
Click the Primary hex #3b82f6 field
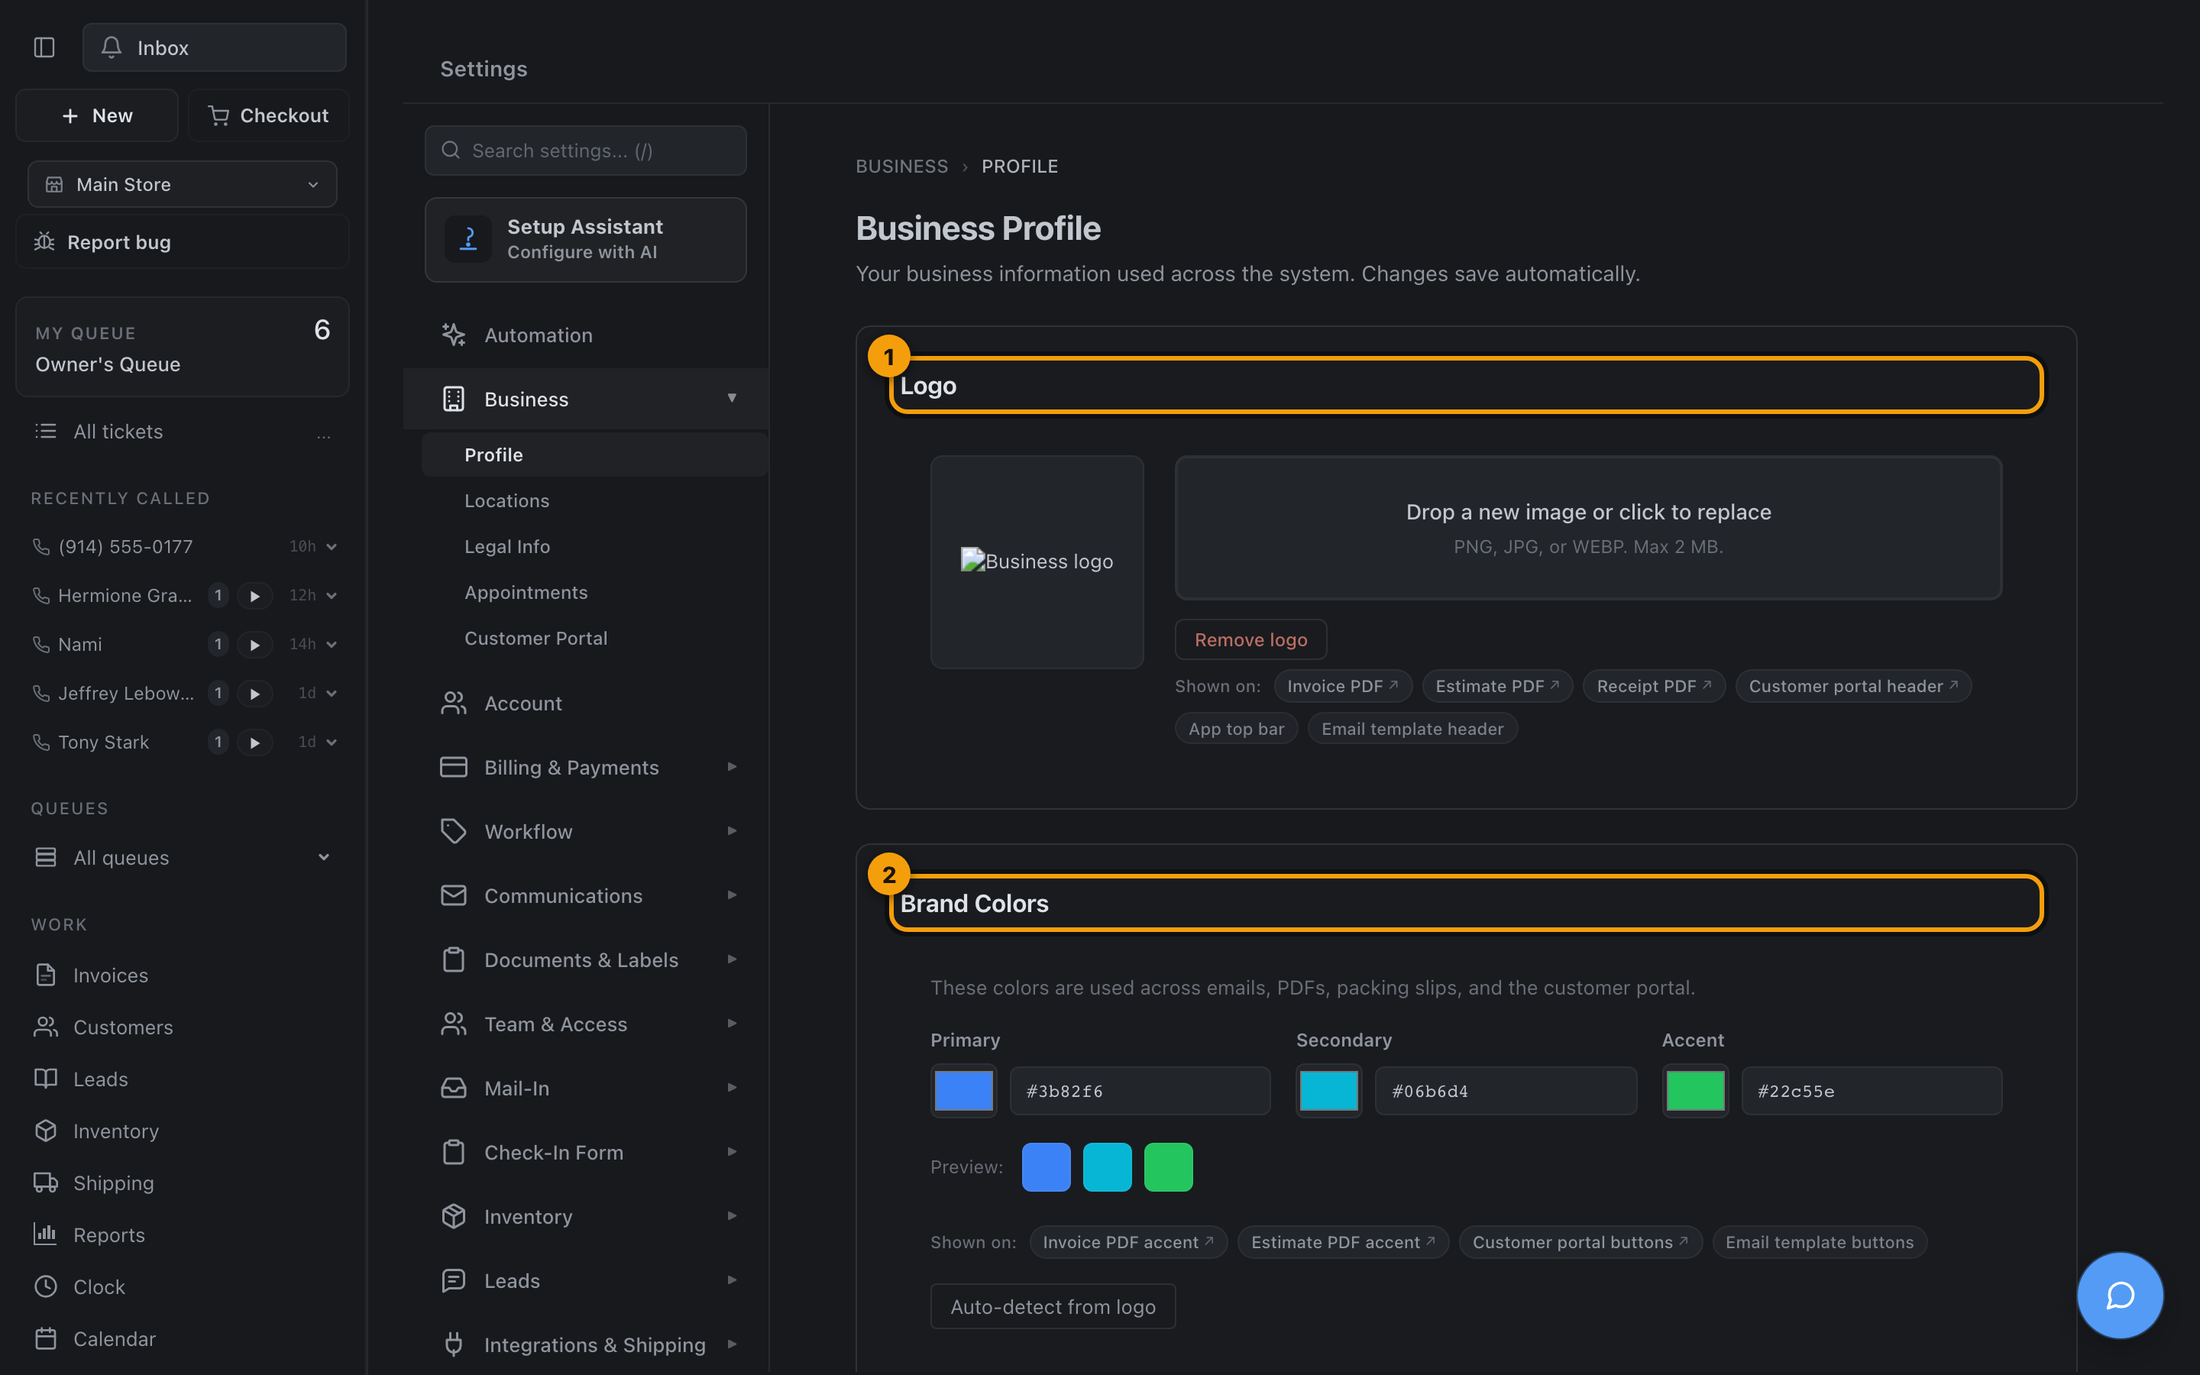pos(1140,1090)
